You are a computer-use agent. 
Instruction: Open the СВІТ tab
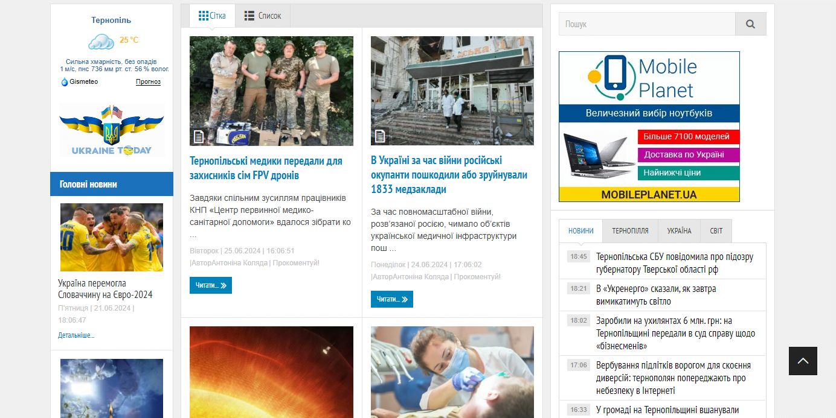pyautogui.click(x=716, y=231)
